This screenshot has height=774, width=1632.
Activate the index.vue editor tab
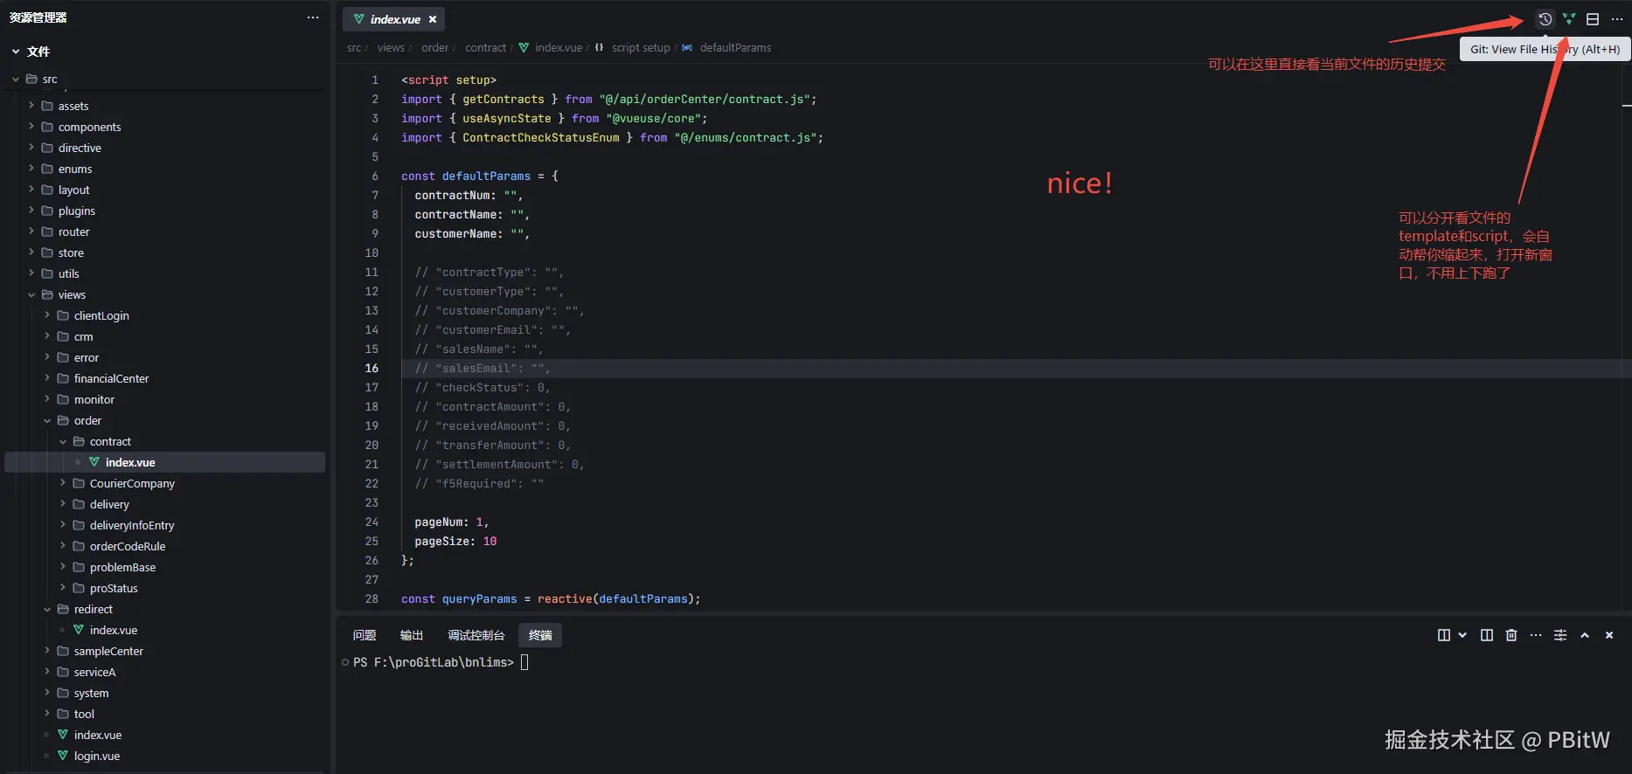(x=393, y=19)
